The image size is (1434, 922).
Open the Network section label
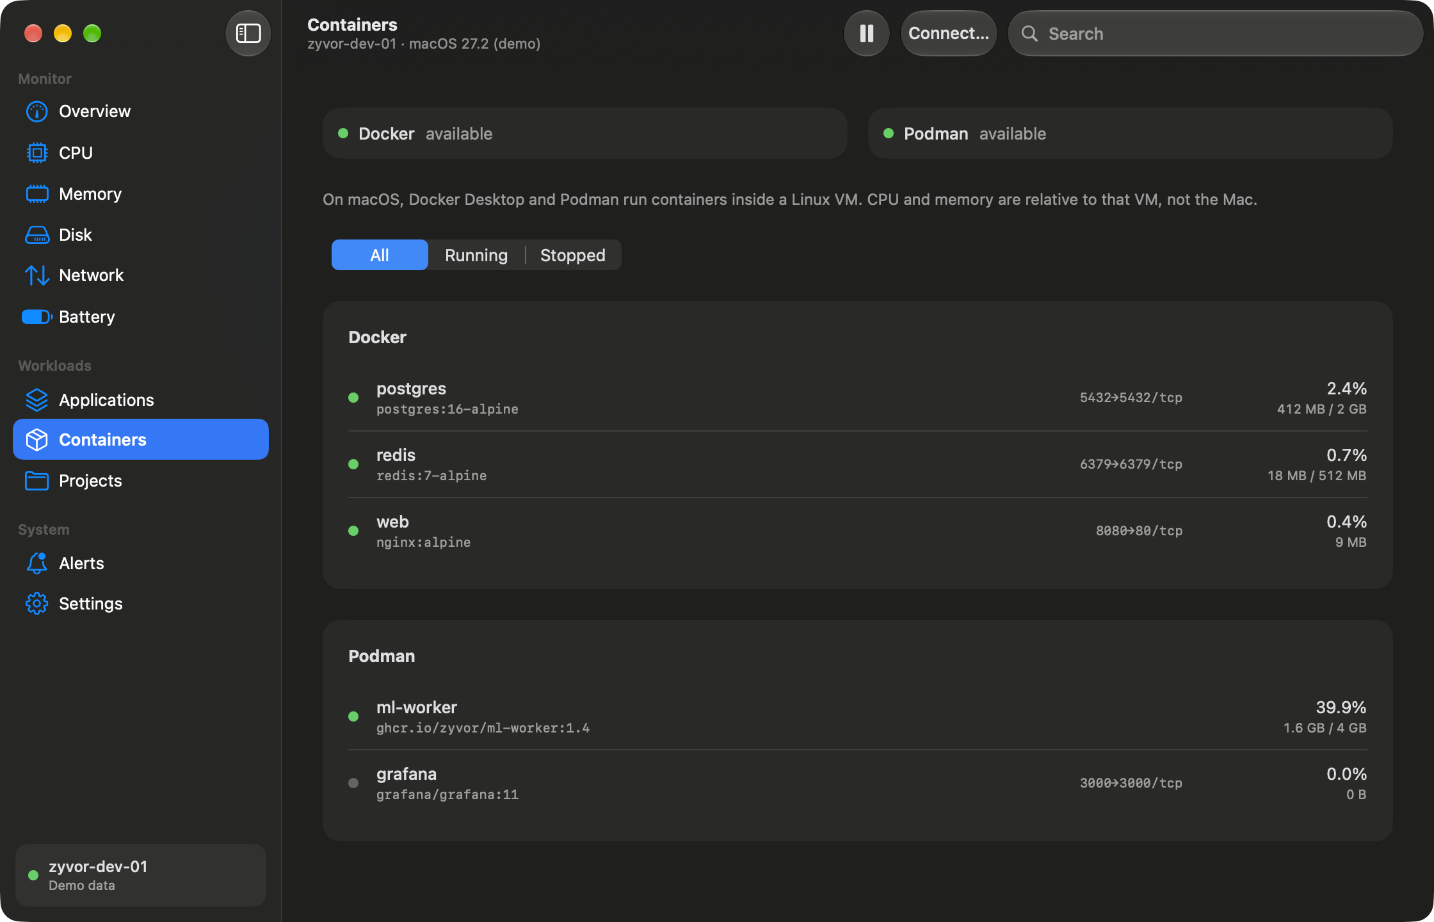pos(92,275)
